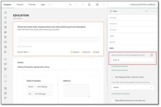Add a Panel from the toolbox
161x107 pixels.
coord(5,76)
